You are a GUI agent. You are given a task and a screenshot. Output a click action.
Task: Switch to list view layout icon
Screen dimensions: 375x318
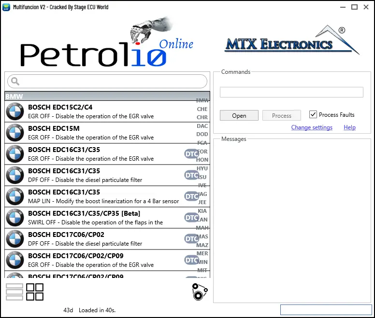pos(14,292)
